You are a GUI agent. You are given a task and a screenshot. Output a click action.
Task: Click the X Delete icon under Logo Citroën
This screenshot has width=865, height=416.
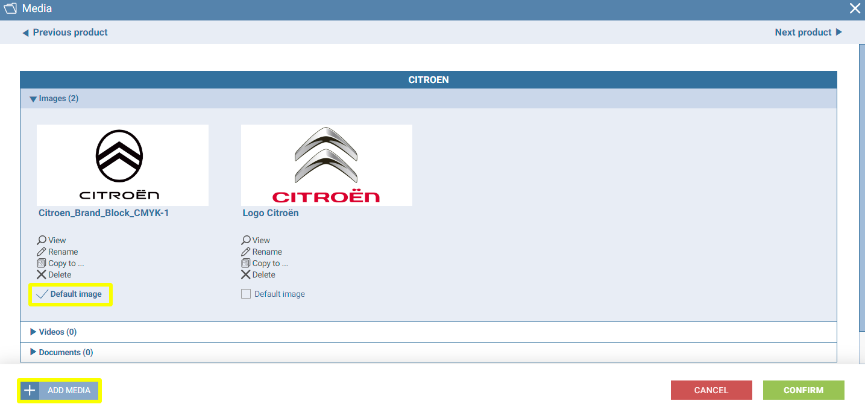point(246,275)
